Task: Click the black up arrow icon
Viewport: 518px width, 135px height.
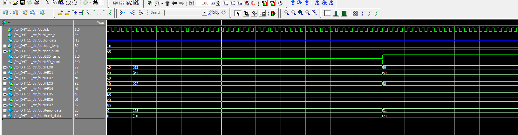Action: tap(167, 3)
